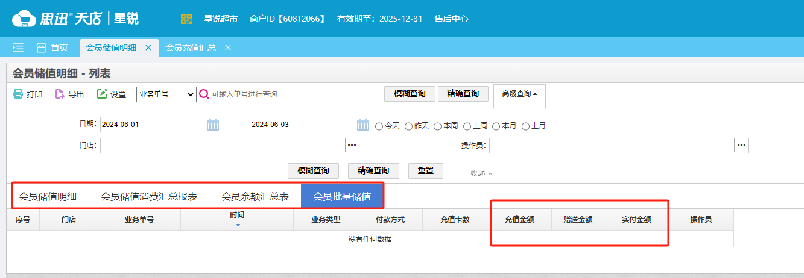Click the top toolbar 模糊查询 button
This screenshot has width=804, height=278.
click(x=410, y=93)
